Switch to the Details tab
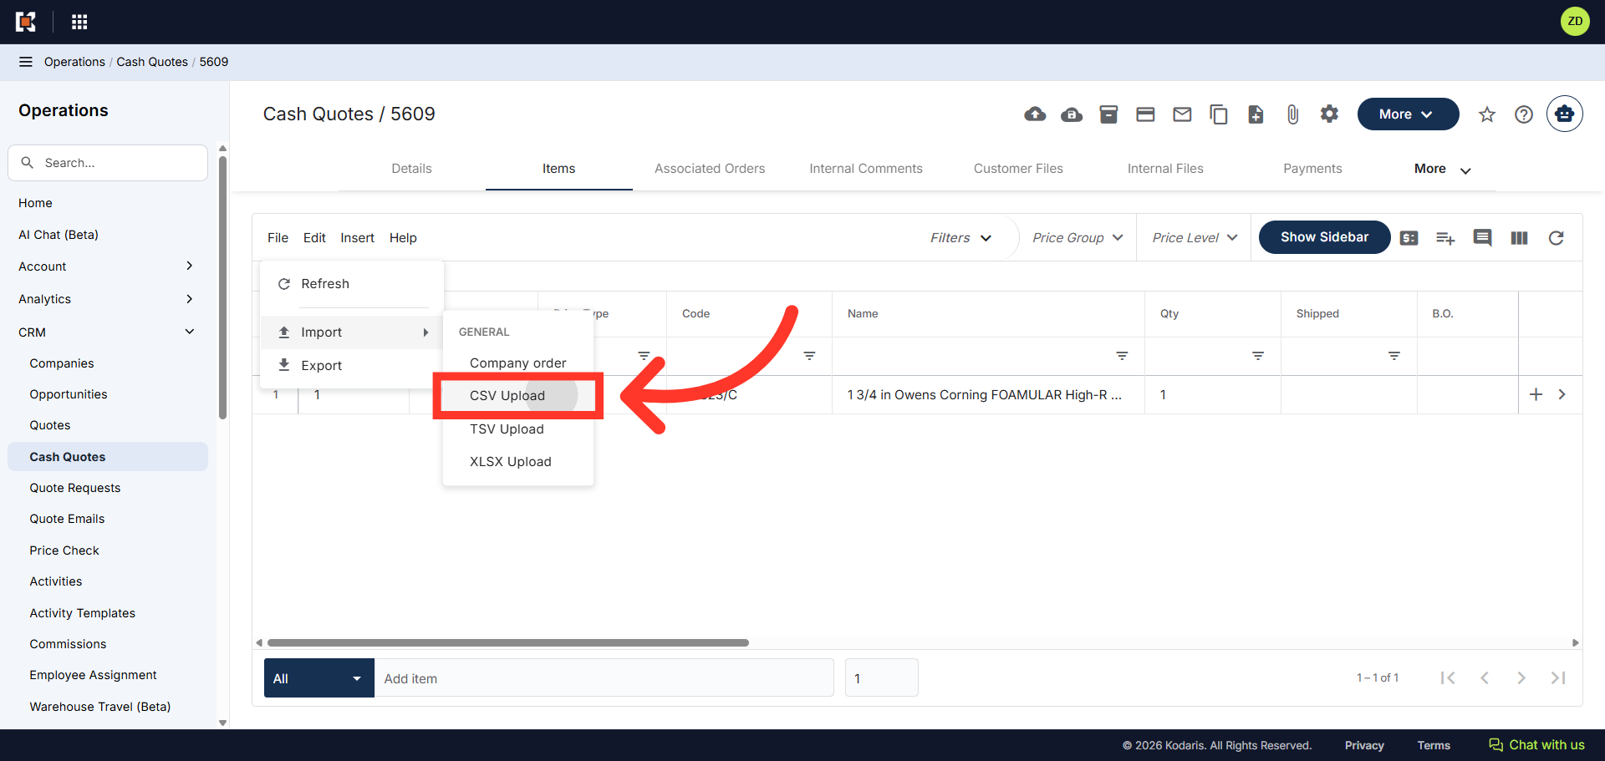This screenshot has width=1605, height=761. pos(412,169)
